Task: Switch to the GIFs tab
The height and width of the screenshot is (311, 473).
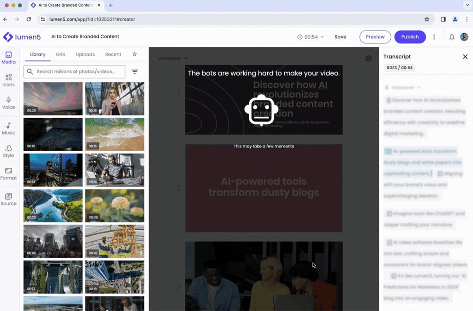Action: pyautogui.click(x=61, y=54)
